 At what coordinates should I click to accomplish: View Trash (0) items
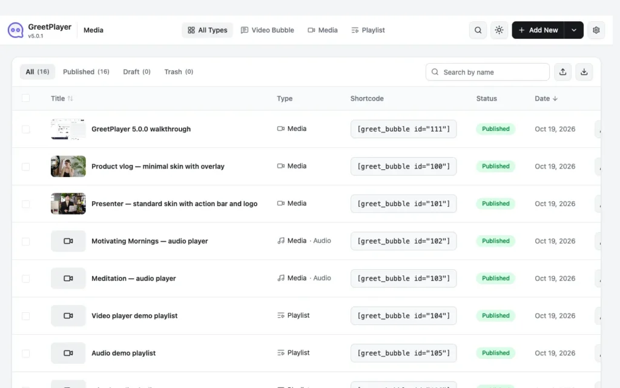(179, 72)
